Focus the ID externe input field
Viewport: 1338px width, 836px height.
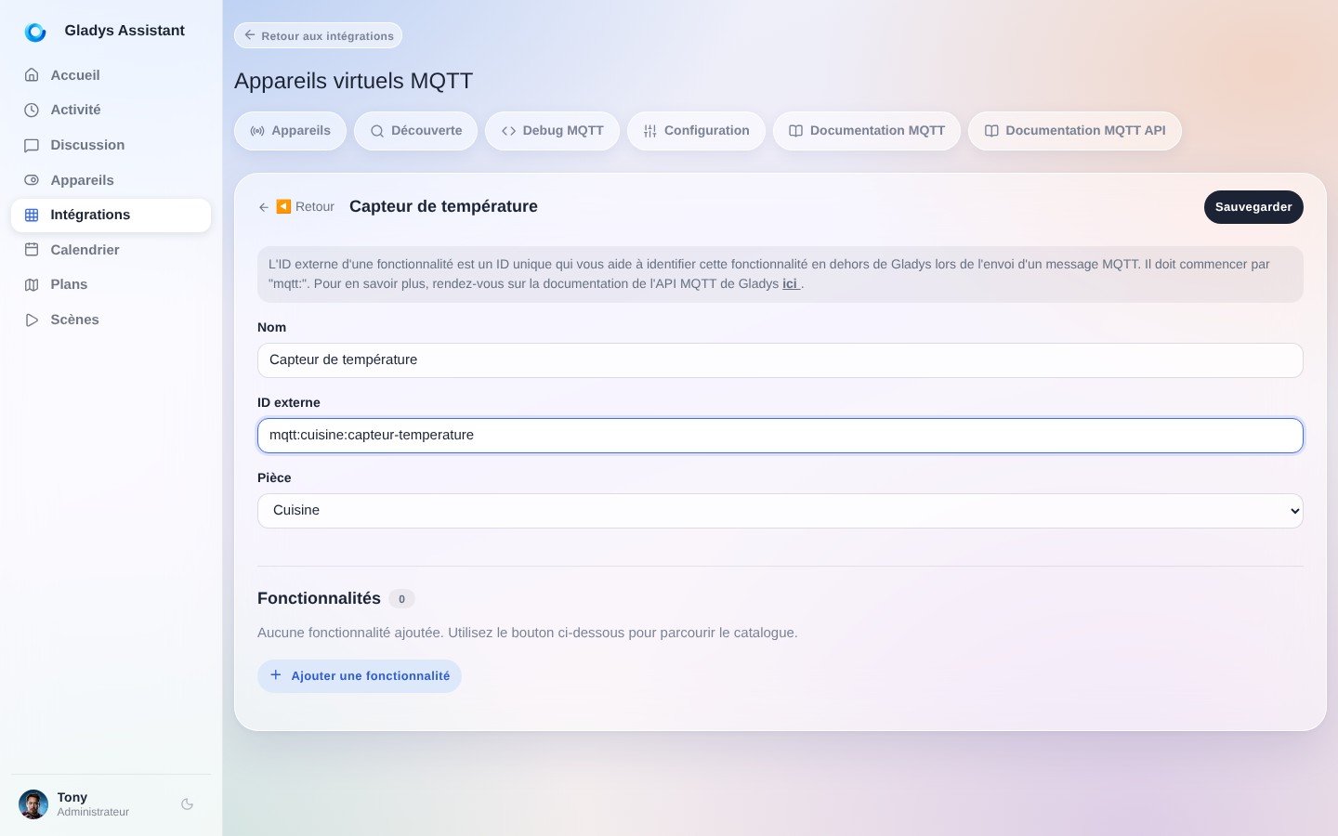click(780, 436)
